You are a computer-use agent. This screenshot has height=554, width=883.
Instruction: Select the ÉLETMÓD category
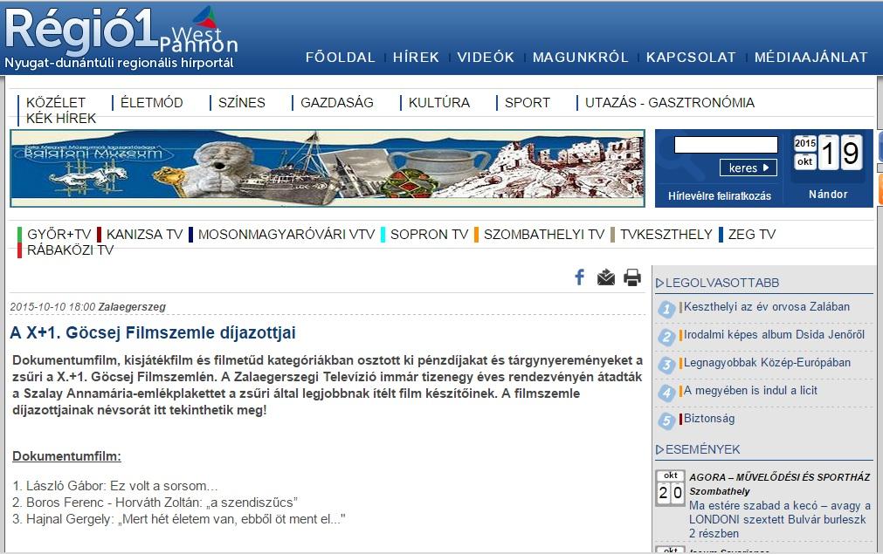pyautogui.click(x=151, y=103)
